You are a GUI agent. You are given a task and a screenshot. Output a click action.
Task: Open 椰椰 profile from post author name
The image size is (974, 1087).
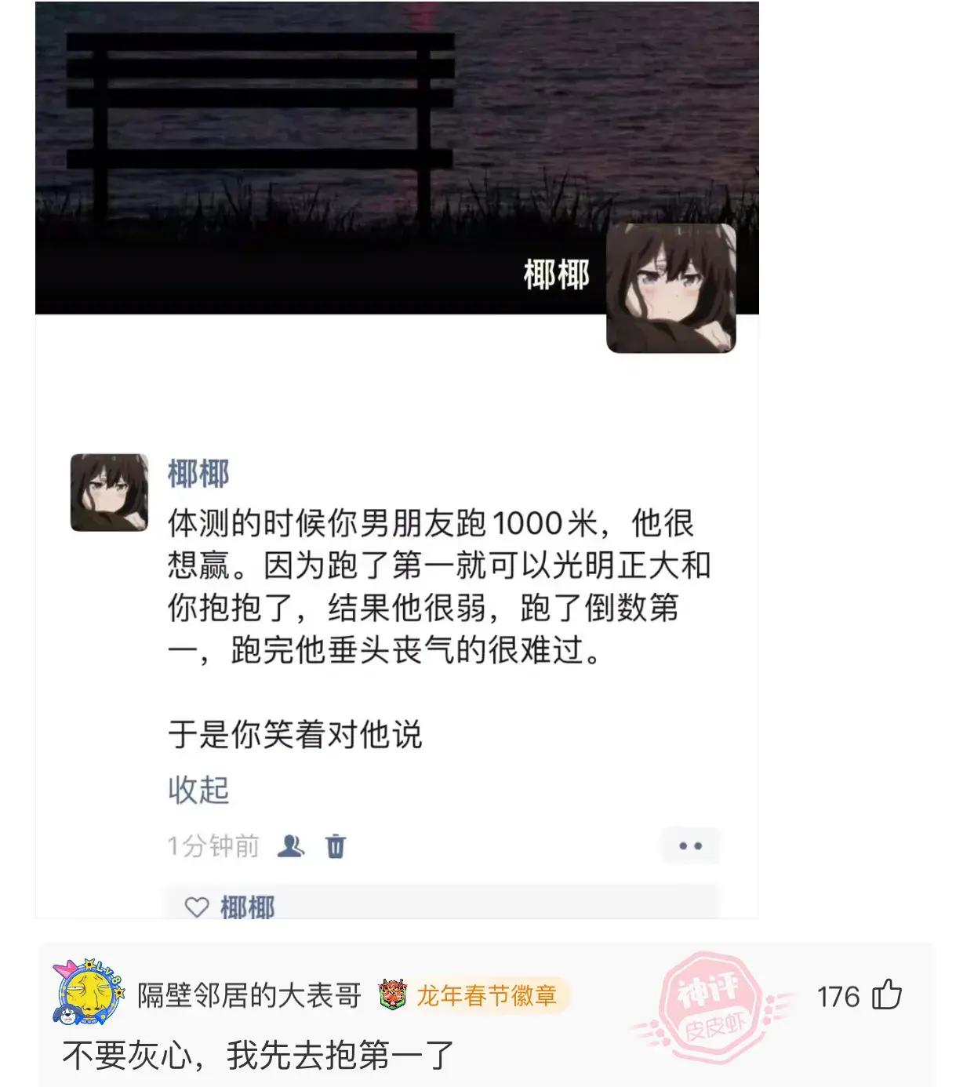click(198, 474)
